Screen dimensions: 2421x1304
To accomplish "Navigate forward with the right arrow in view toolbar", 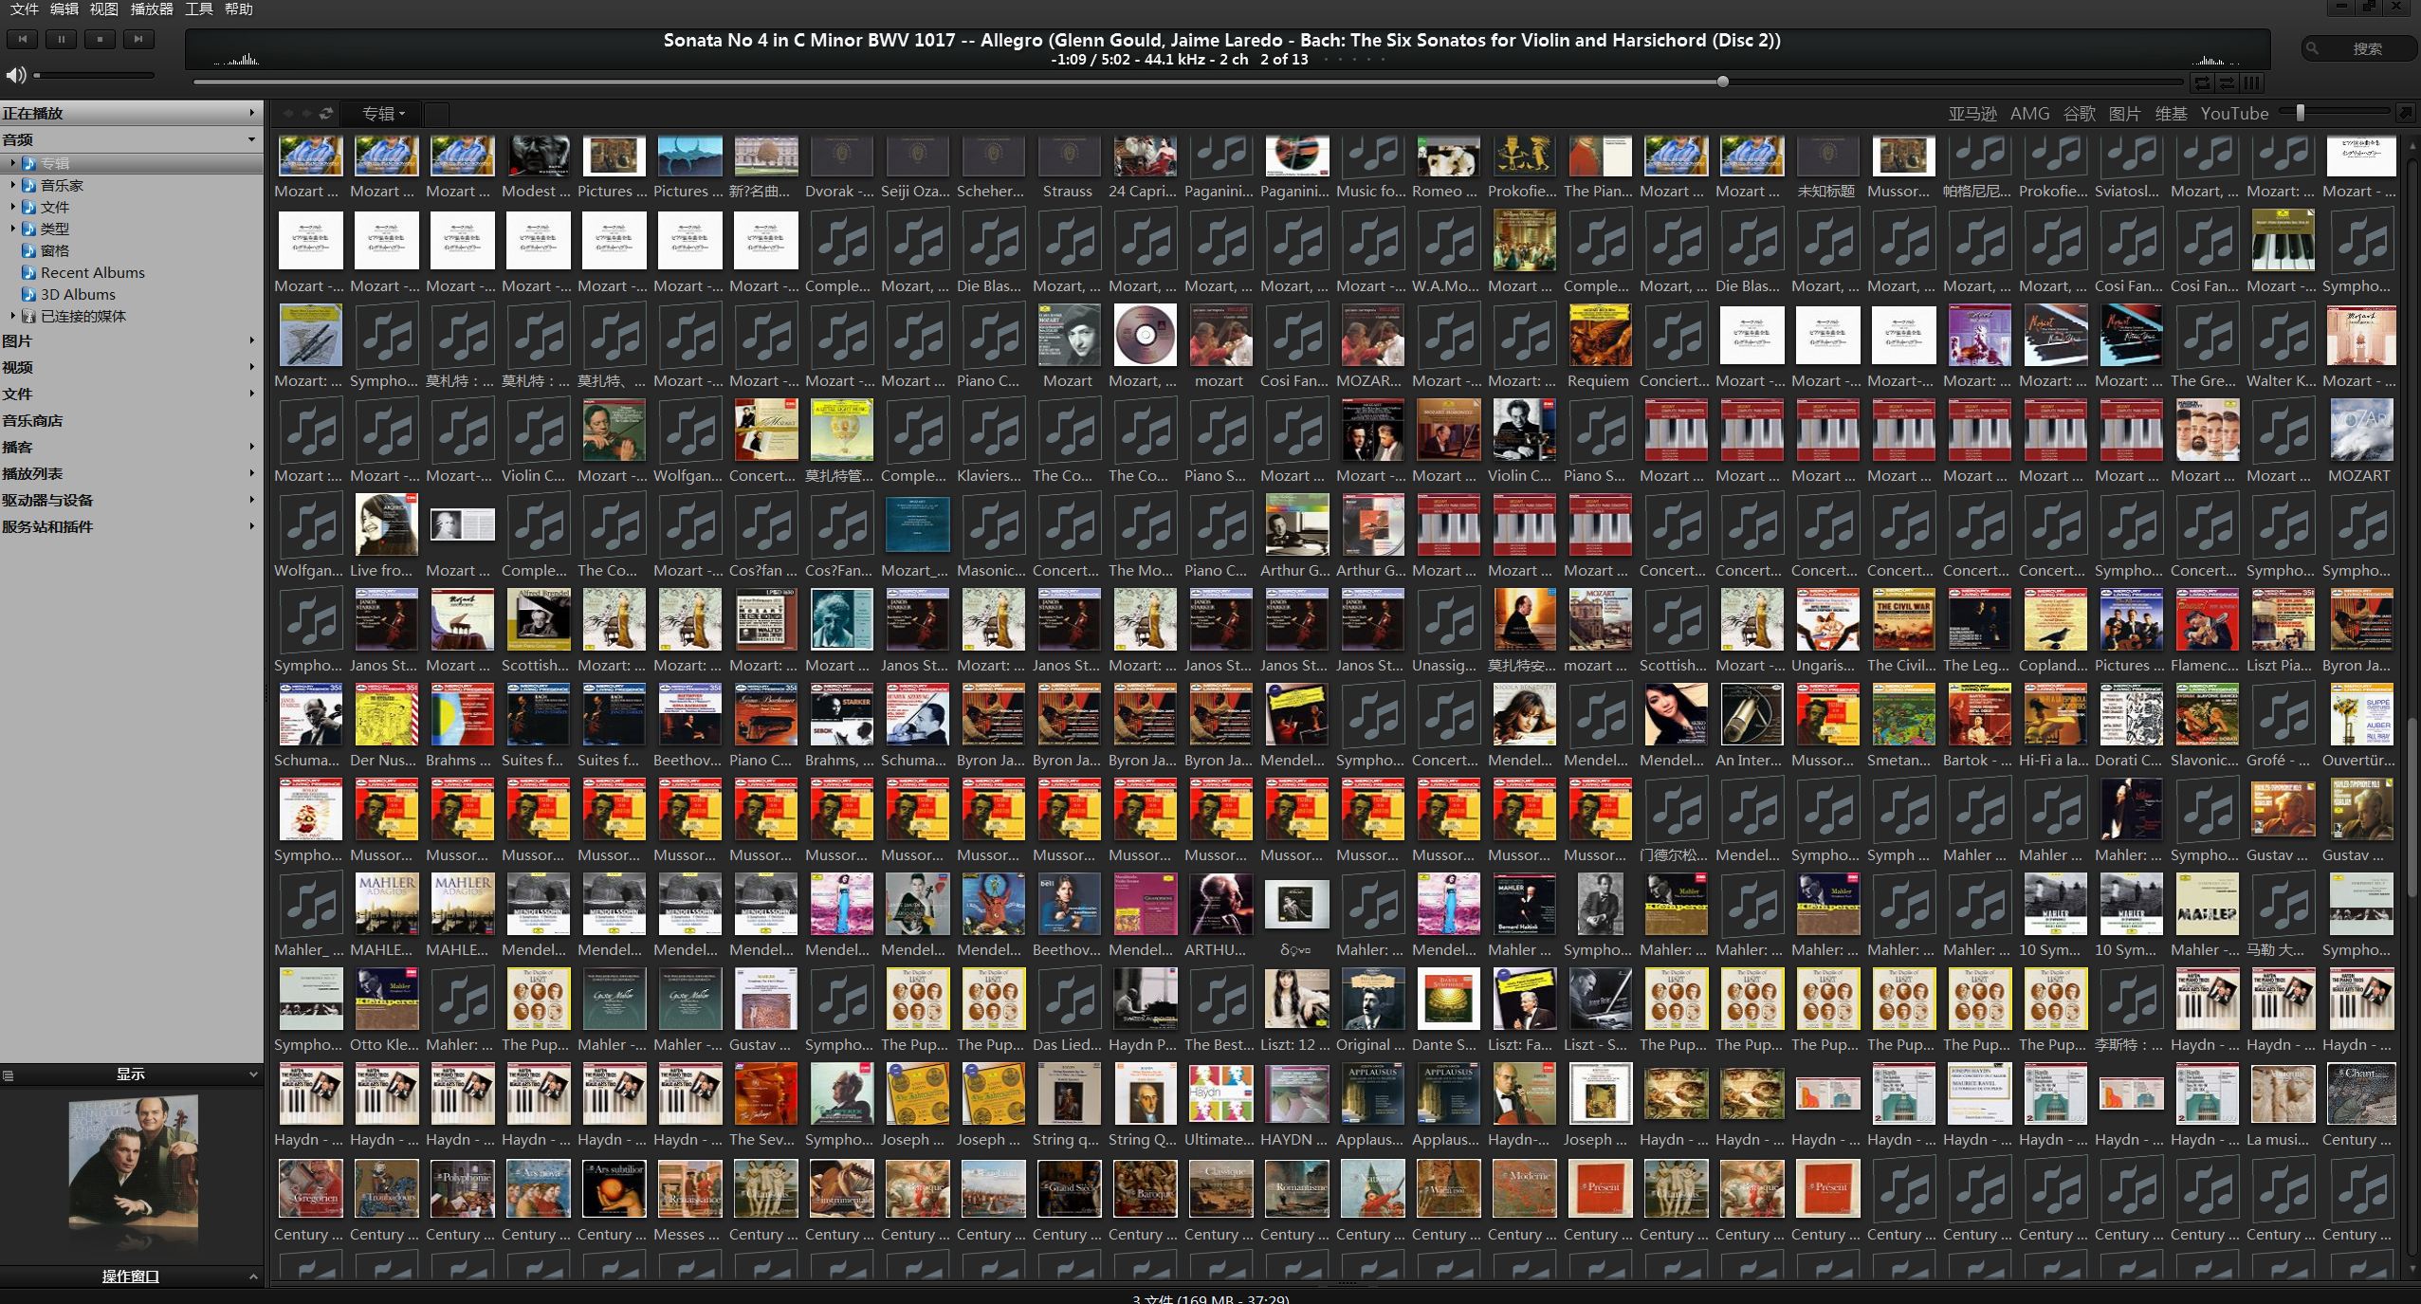I will point(306,113).
